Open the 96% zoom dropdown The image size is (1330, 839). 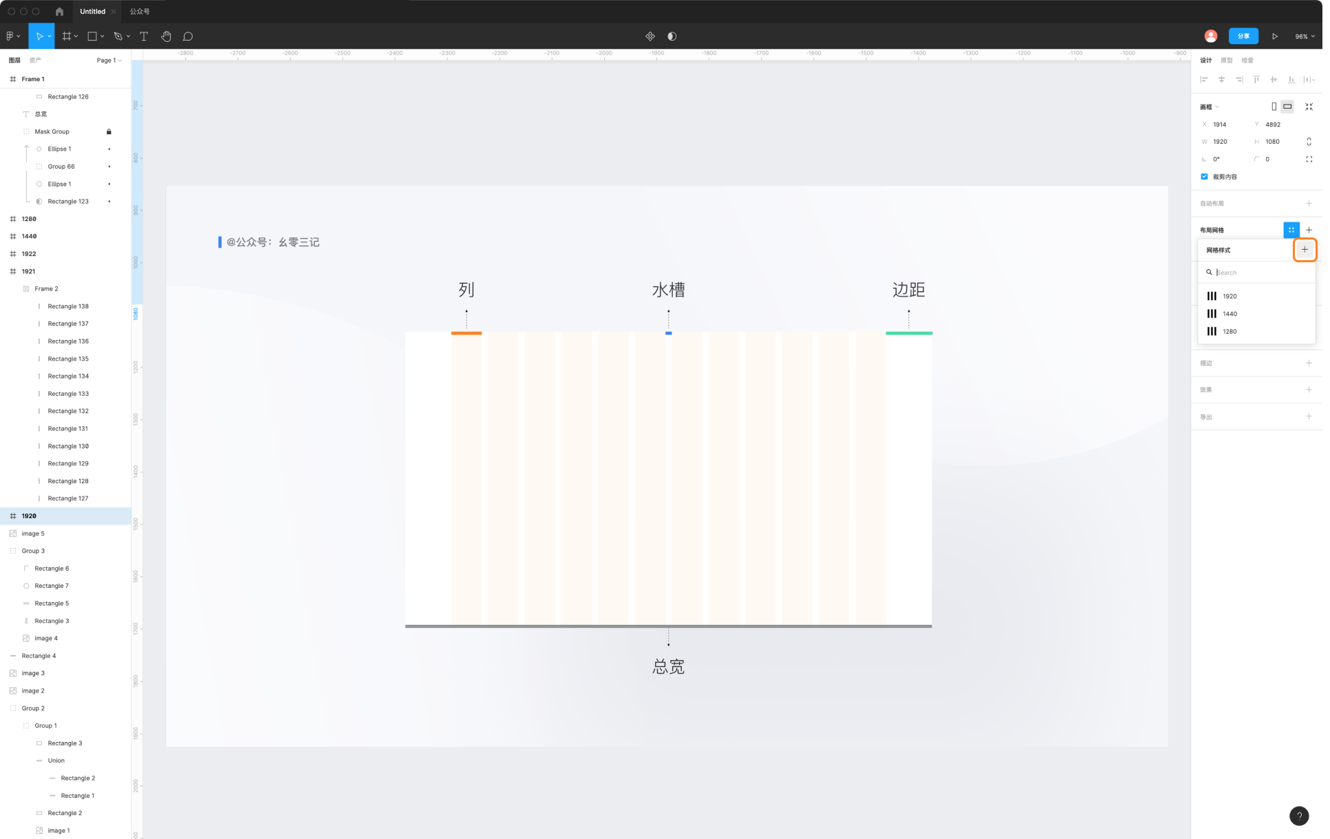pos(1305,36)
